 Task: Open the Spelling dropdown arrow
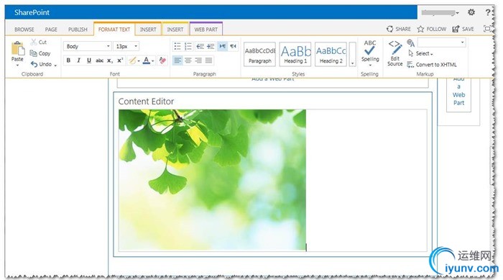tap(370, 66)
